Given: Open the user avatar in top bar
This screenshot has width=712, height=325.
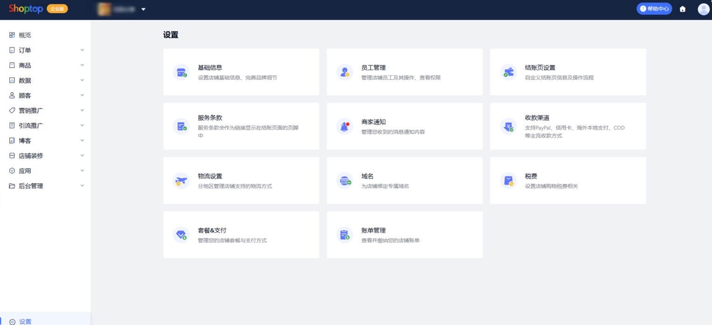Looking at the screenshot, I should (703, 9).
